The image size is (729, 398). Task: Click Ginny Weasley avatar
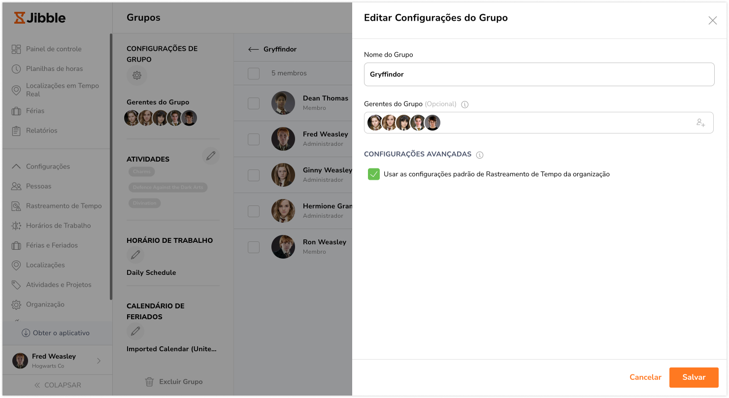coord(283,175)
